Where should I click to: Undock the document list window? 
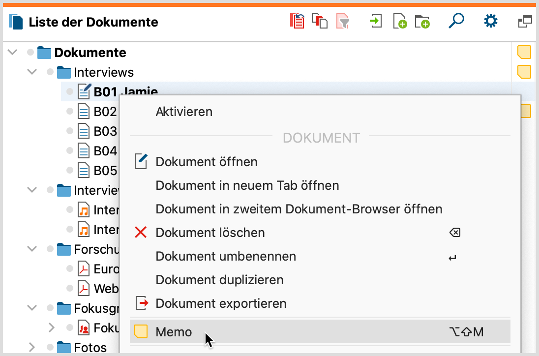525,22
